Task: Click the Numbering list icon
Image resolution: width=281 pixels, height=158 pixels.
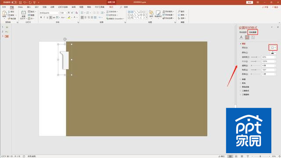Action: [88, 13]
